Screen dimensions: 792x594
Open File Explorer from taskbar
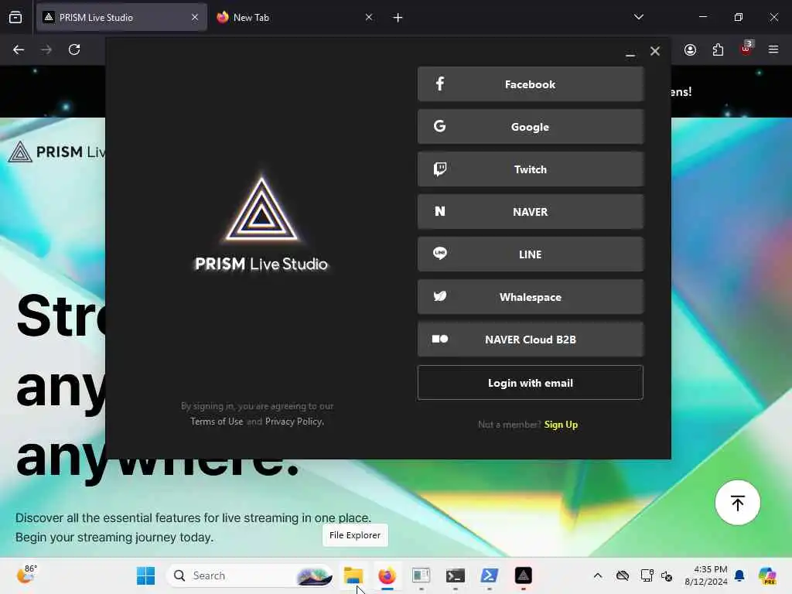[x=353, y=575]
